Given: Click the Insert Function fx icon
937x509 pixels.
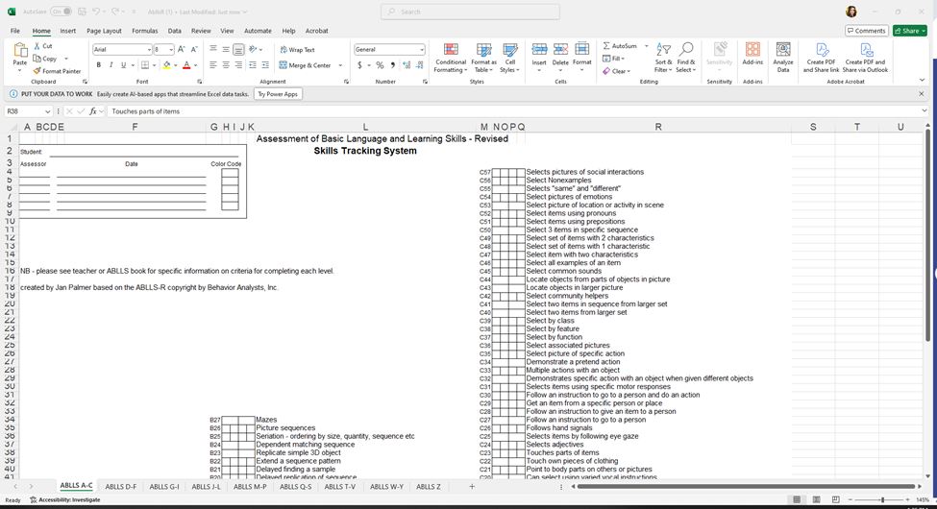Looking at the screenshot, I should click(93, 111).
